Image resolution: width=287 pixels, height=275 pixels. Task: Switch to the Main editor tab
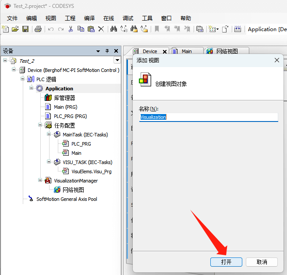point(187,51)
